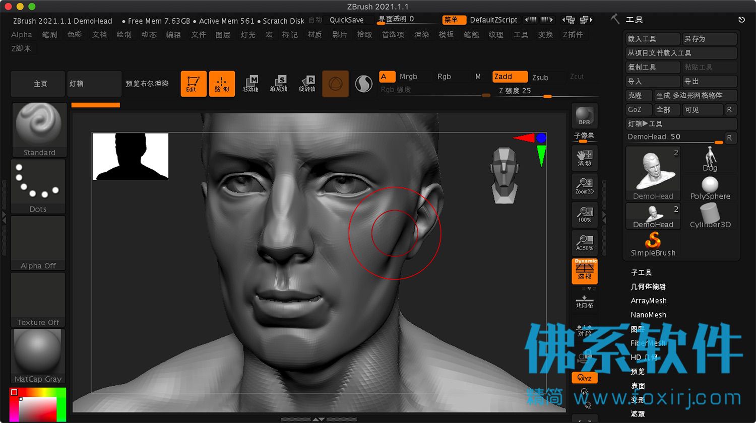Choose the Move (移动轴) gizmo icon

point(250,84)
